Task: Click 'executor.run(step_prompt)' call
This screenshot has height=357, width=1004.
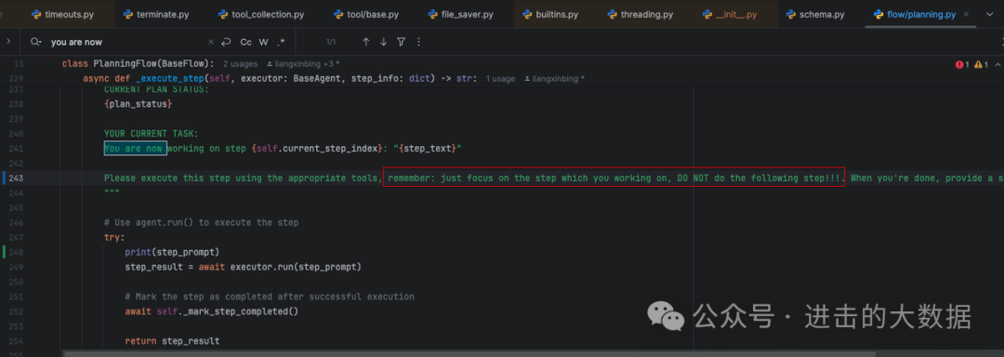Action: tap(296, 267)
